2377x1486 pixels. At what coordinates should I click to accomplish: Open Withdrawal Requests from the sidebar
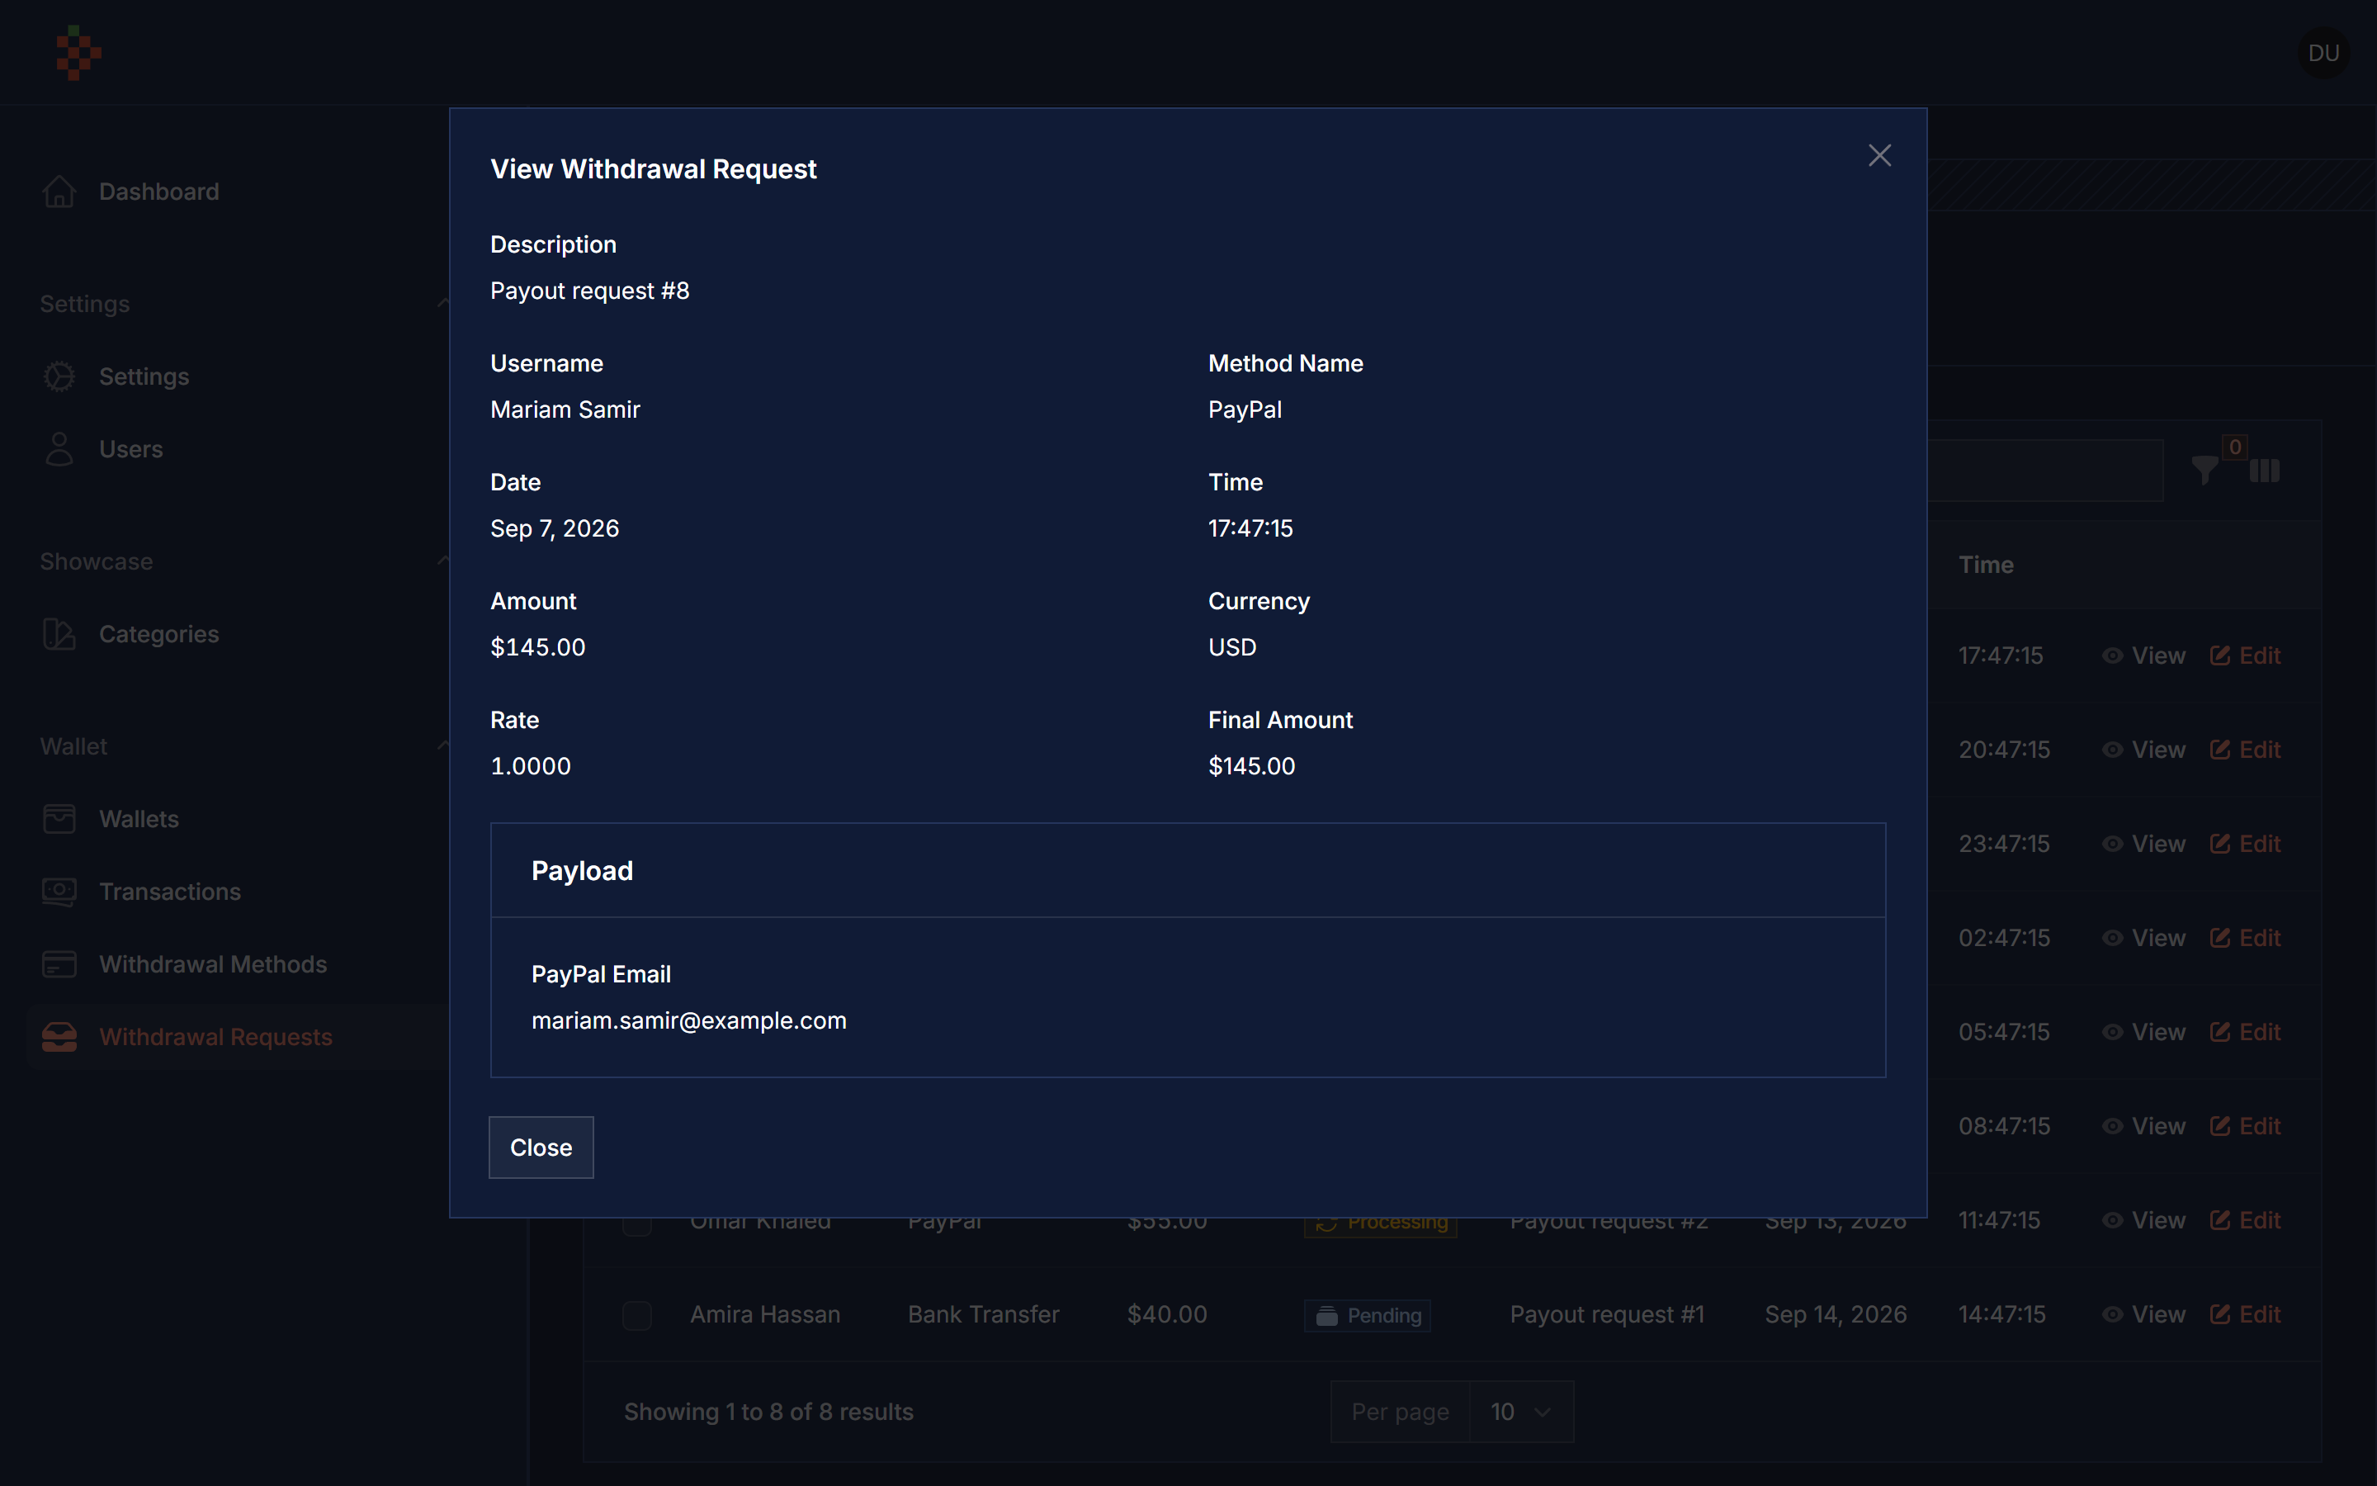[216, 1037]
